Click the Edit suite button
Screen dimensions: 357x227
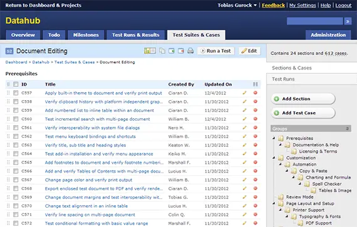pos(249,51)
